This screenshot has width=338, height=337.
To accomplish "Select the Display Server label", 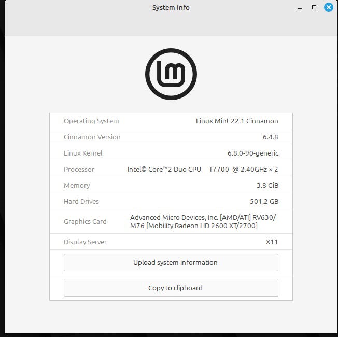I will [x=85, y=242].
